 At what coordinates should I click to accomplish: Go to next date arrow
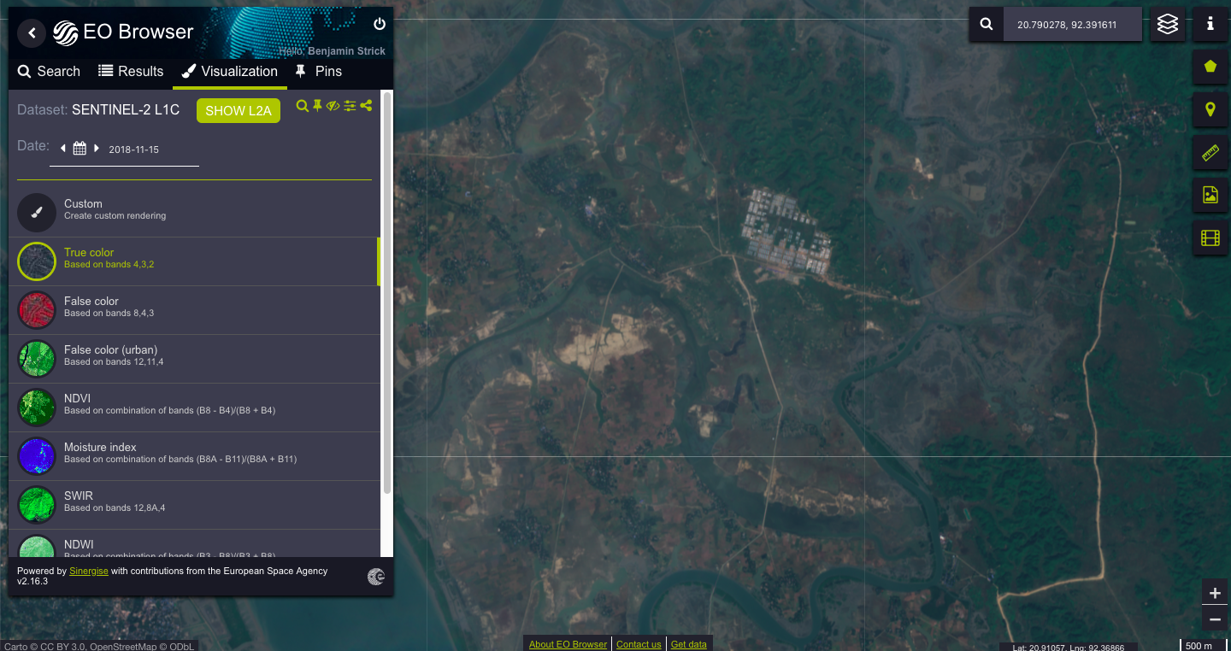pos(97,149)
